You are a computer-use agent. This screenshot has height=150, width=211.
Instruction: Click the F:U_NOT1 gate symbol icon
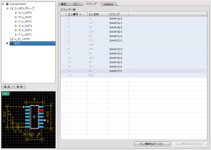(x=16, y=34)
